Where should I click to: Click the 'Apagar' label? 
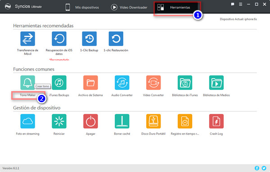[90, 134]
